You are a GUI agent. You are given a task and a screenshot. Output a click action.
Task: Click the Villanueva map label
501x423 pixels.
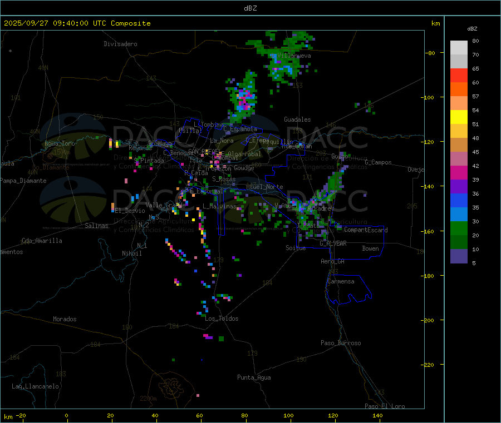[x=293, y=56]
